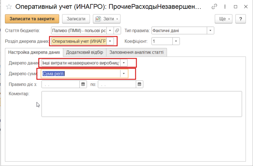253x166 pixels.
Task: Switch to Заповнення аналітик статті tab
Action: click(x=136, y=52)
